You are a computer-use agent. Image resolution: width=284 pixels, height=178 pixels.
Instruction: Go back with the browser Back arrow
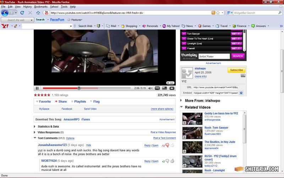coord(5,13)
